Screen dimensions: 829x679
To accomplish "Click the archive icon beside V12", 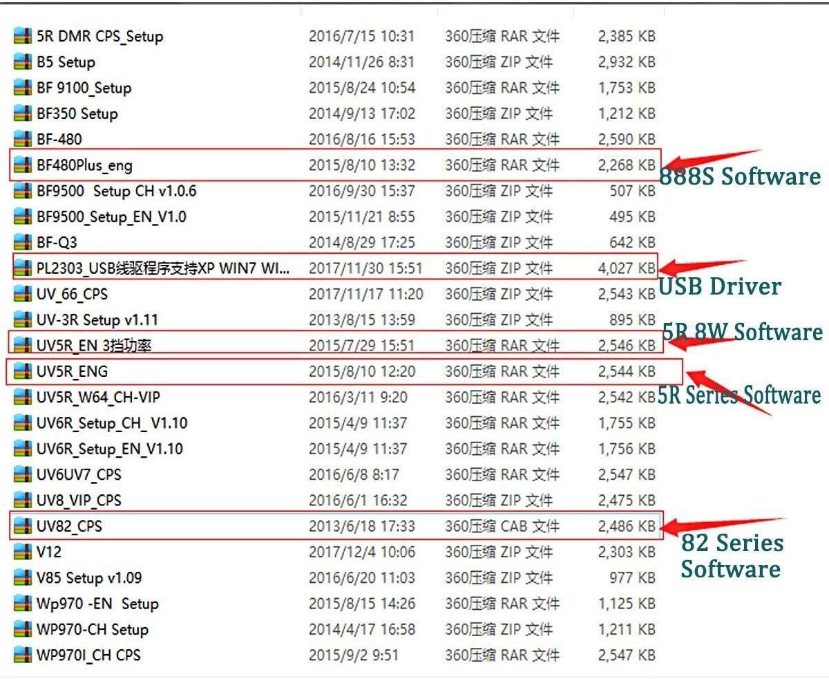I will point(23,552).
